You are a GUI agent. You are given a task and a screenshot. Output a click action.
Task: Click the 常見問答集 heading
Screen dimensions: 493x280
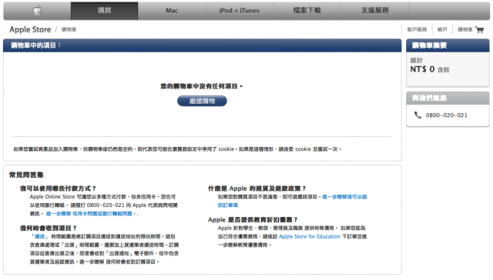[26, 175]
